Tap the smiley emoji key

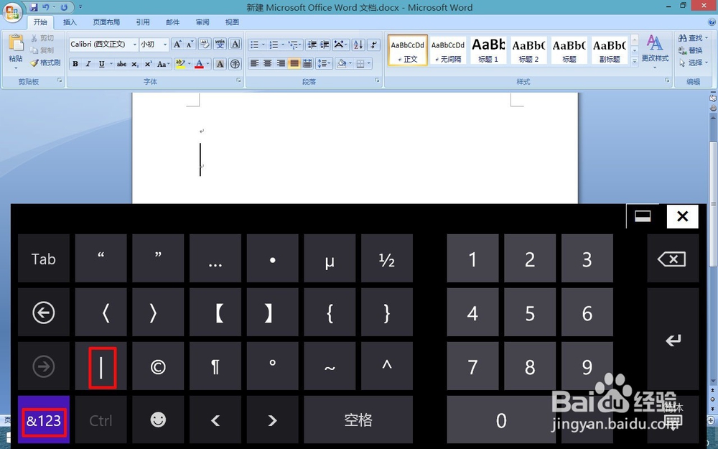[x=158, y=420]
